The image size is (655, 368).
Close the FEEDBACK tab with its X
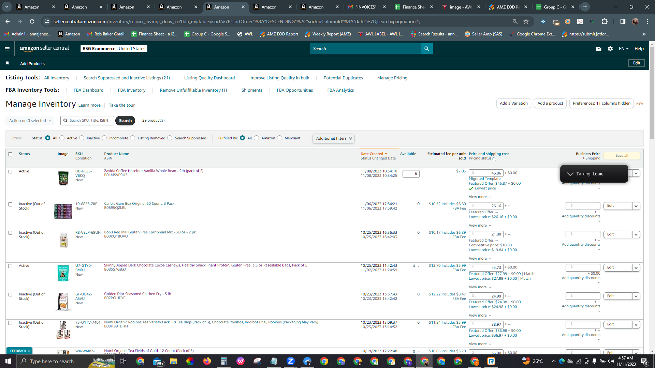tap(29, 351)
